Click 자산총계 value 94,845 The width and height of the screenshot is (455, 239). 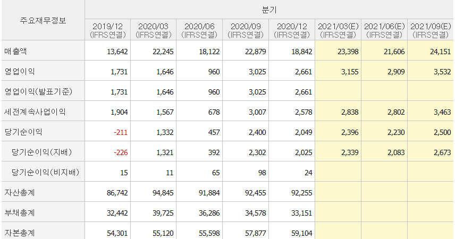click(x=163, y=193)
